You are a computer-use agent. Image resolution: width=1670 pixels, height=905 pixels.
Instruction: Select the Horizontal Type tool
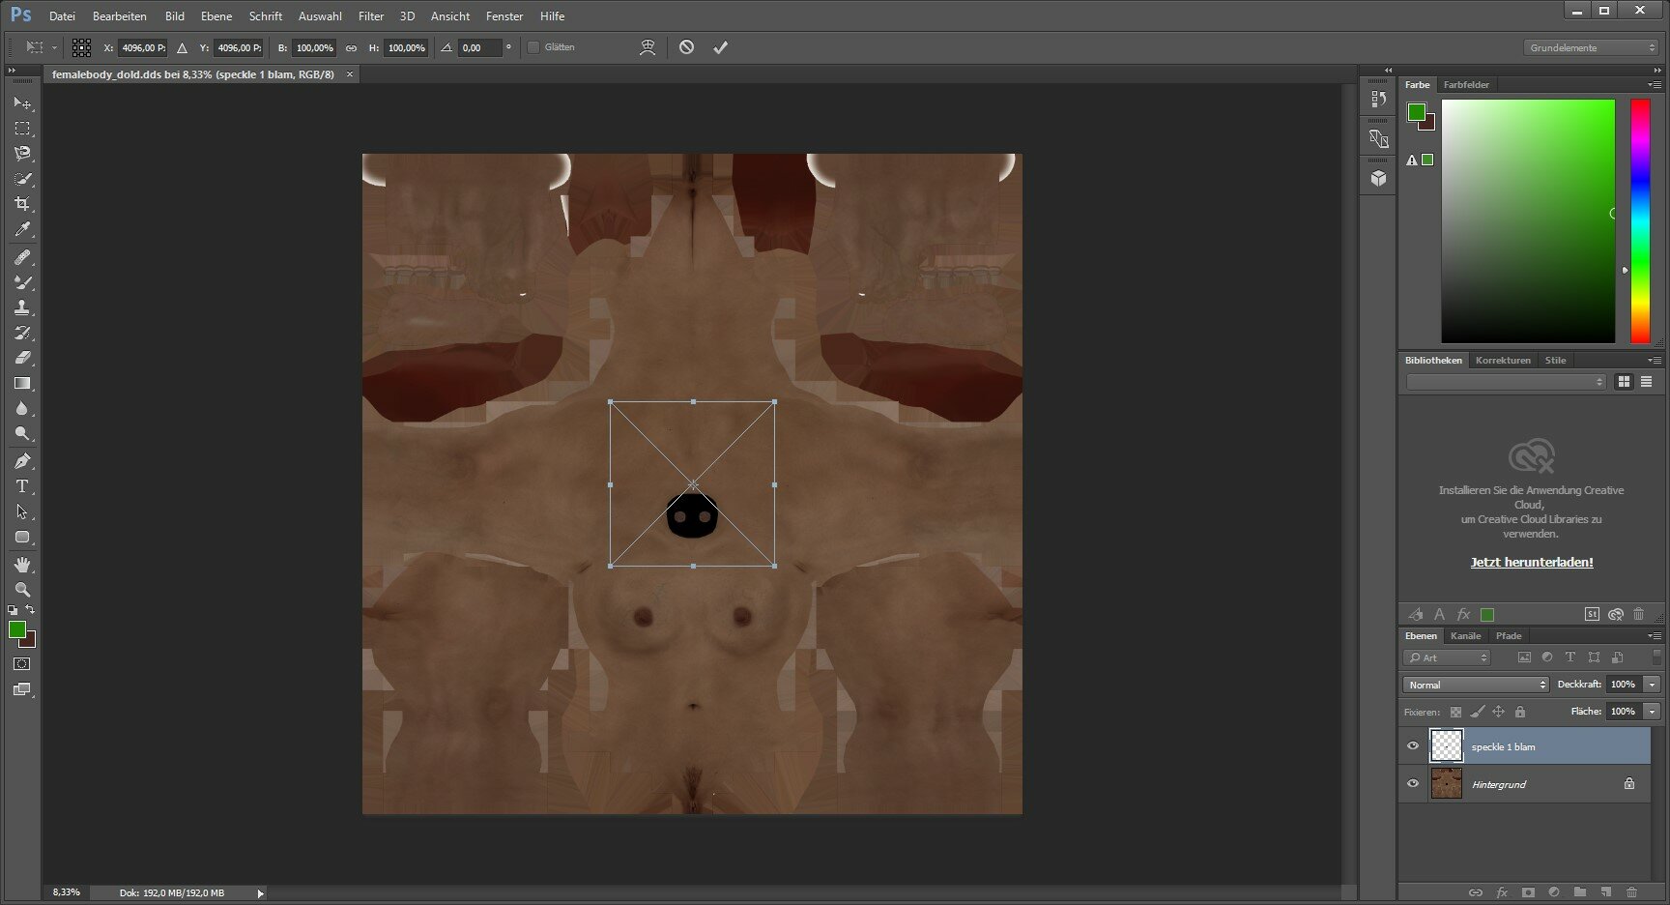tap(22, 486)
